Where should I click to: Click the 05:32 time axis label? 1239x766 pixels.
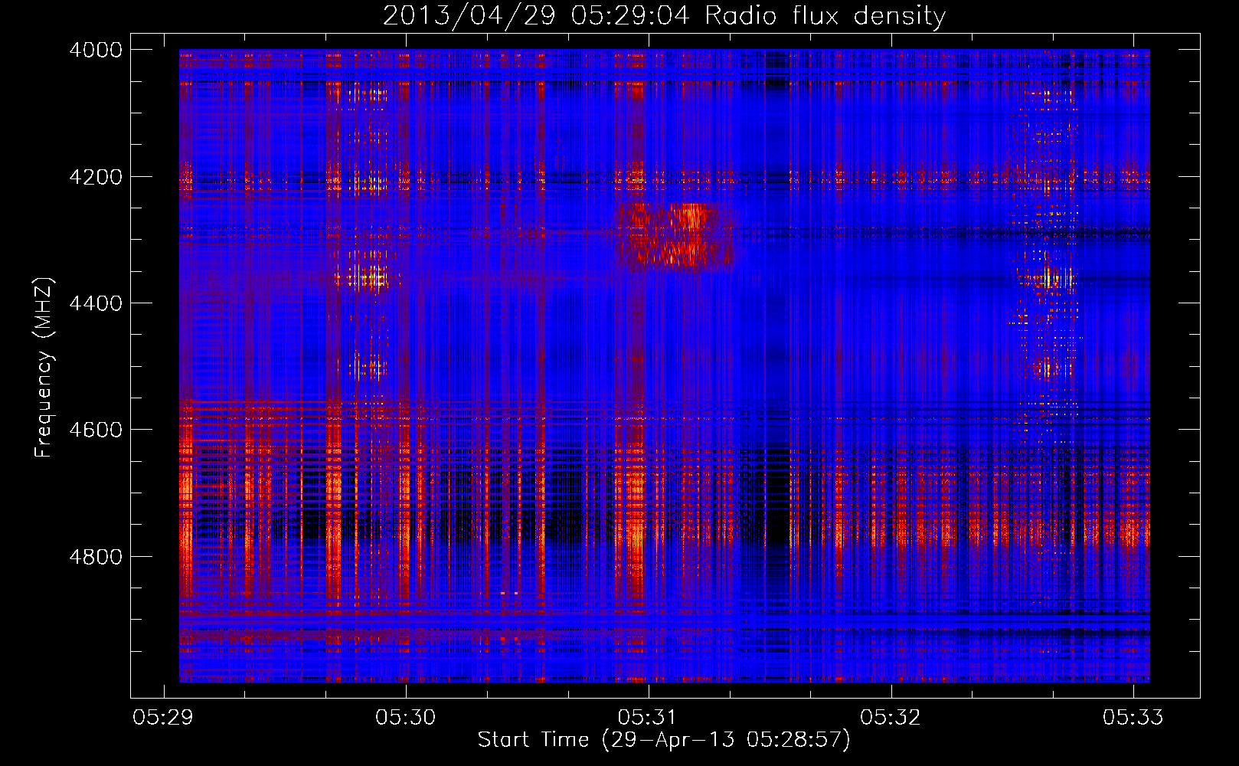(x=891, y=717)
